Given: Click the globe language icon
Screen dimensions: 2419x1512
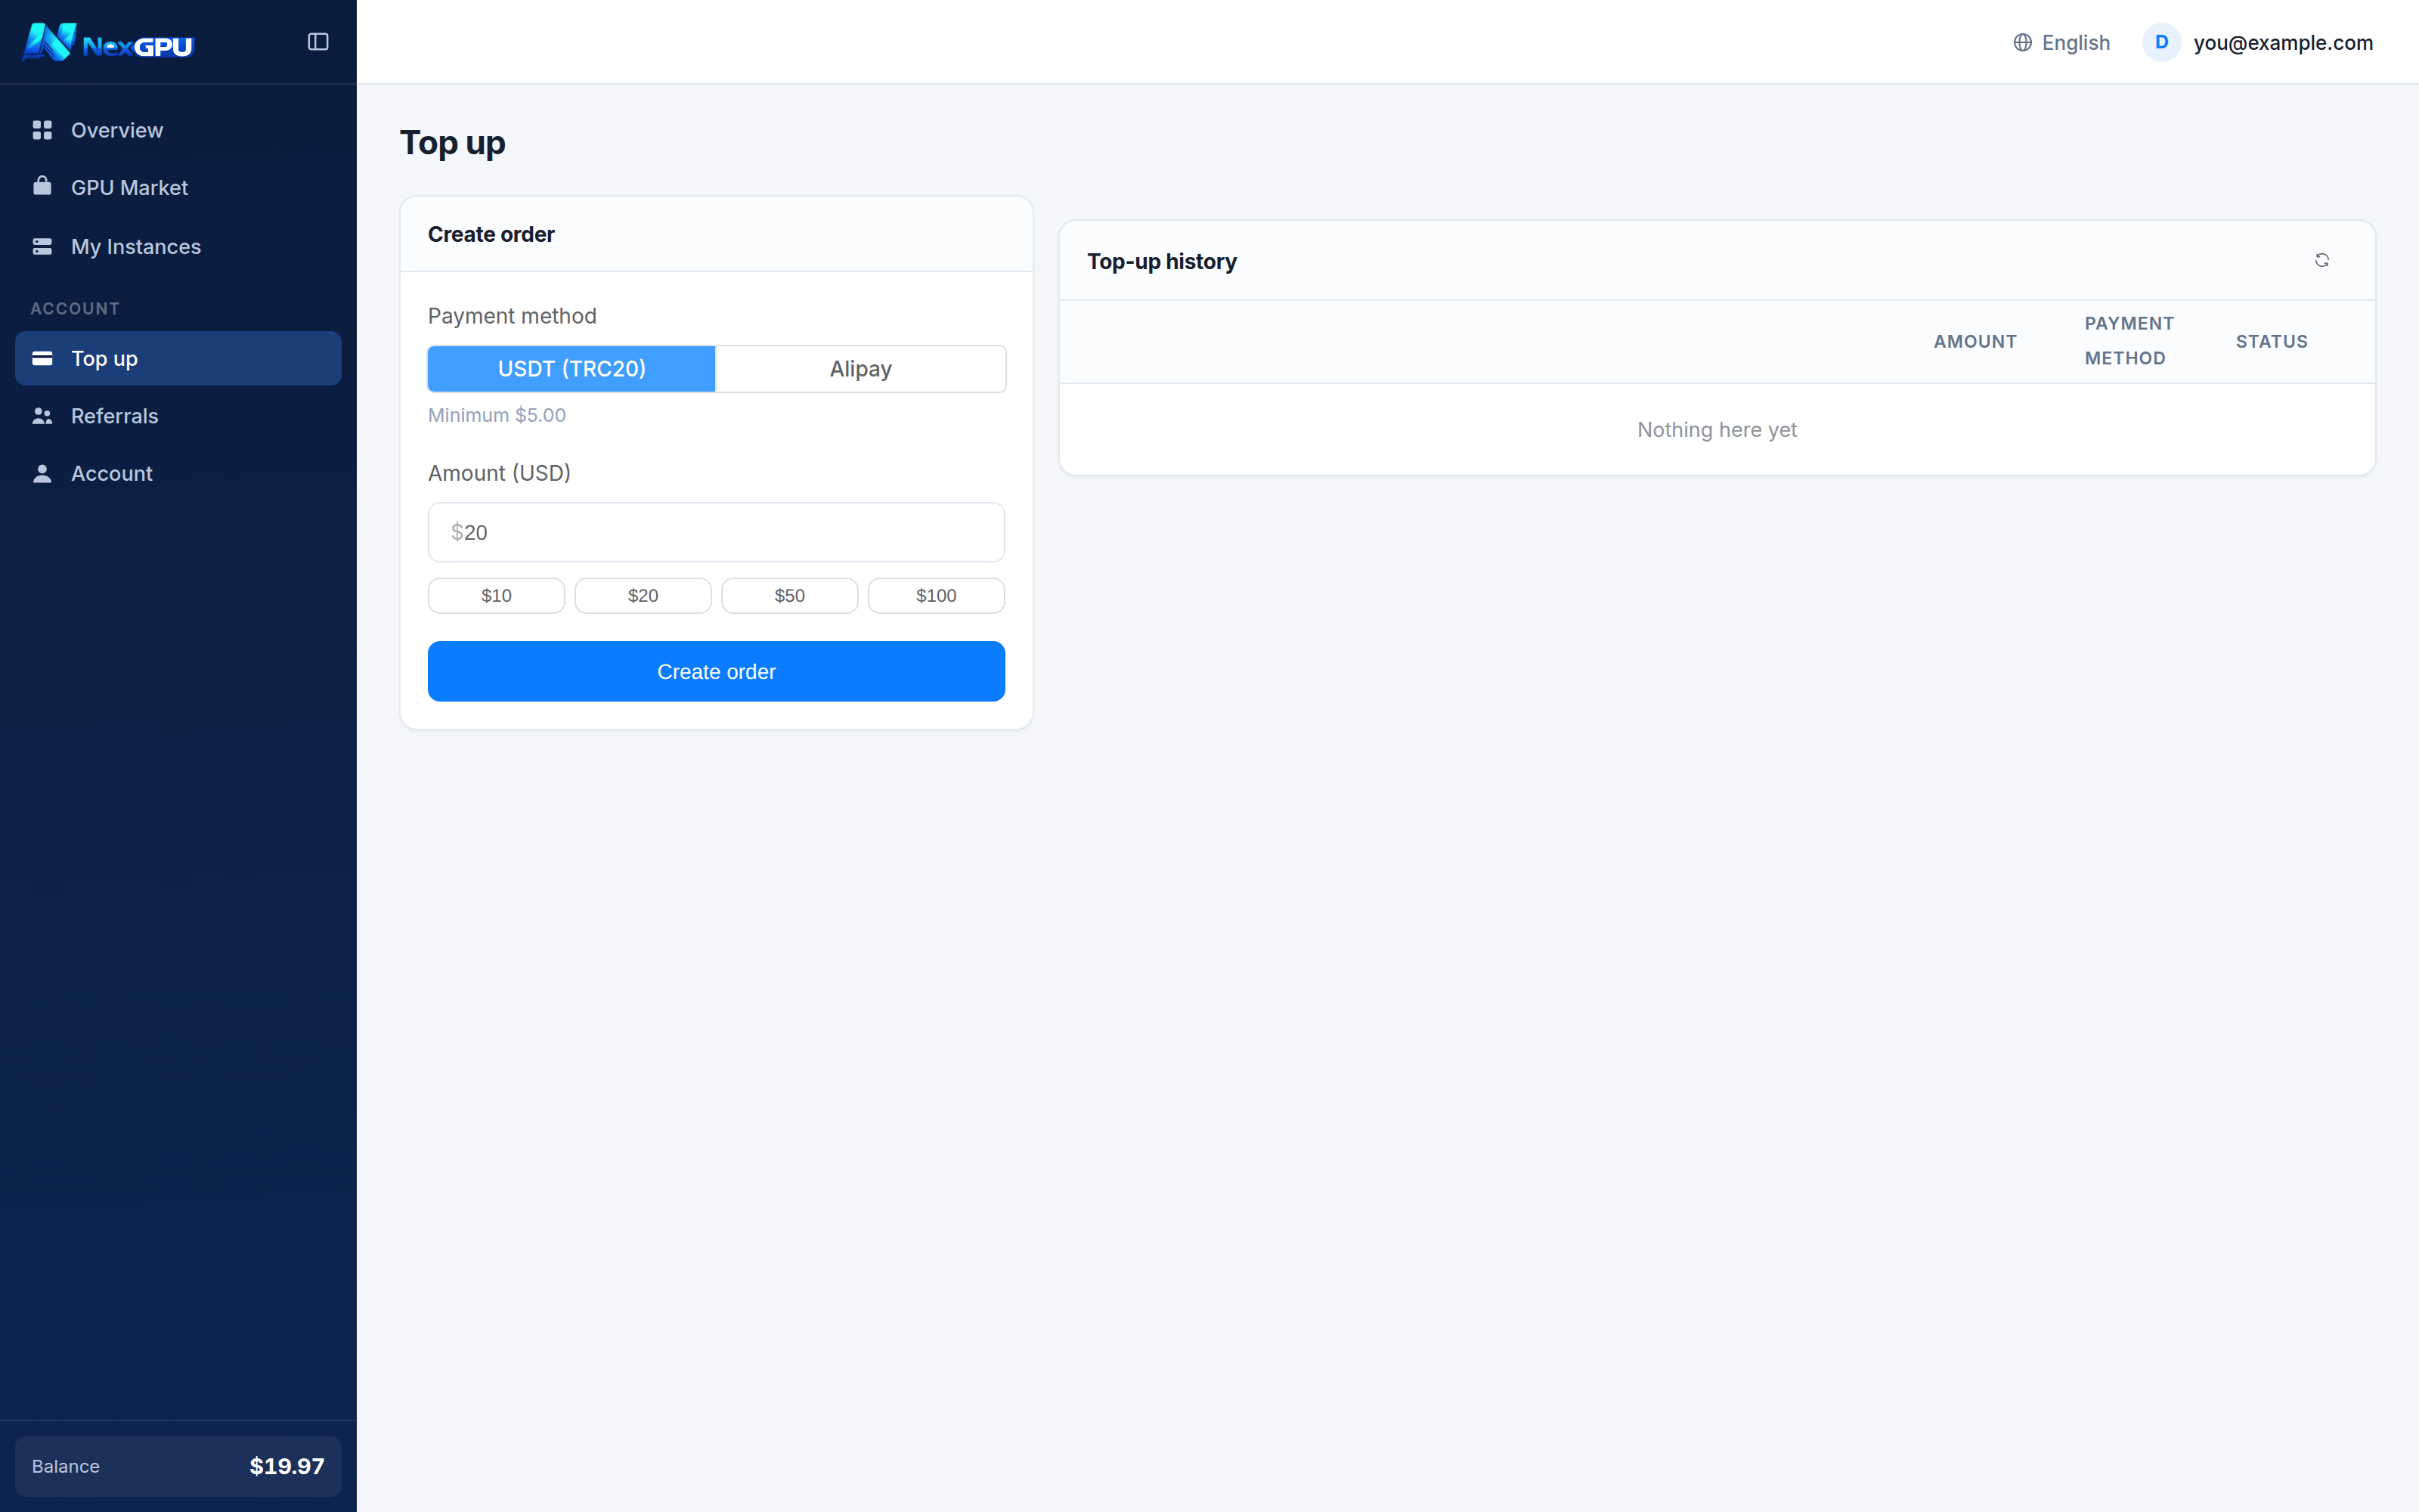Looking at the screenshot, I should (2022, 42).
